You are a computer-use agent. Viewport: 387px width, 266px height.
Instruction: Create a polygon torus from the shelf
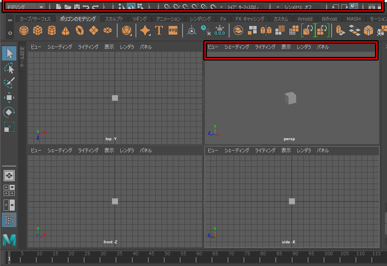pos(79,30)
